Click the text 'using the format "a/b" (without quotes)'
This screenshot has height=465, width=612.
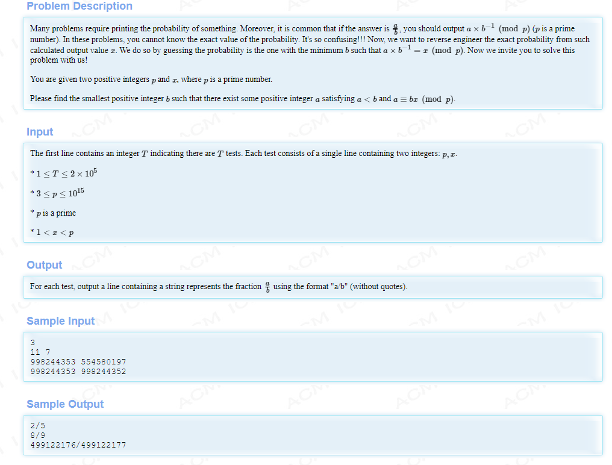(340, 287)
